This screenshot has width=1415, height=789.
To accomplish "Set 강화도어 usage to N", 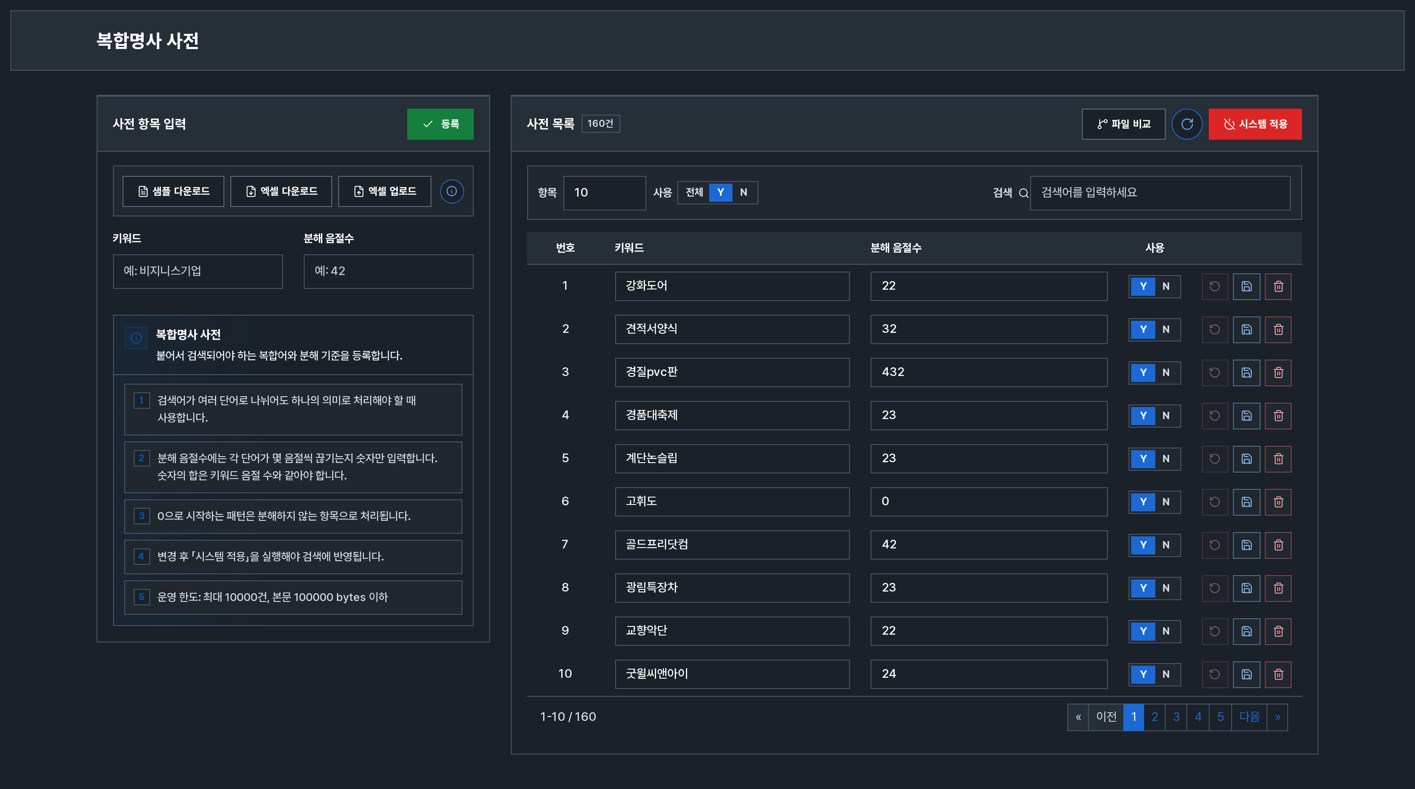I will click(x=1166, y=287).
